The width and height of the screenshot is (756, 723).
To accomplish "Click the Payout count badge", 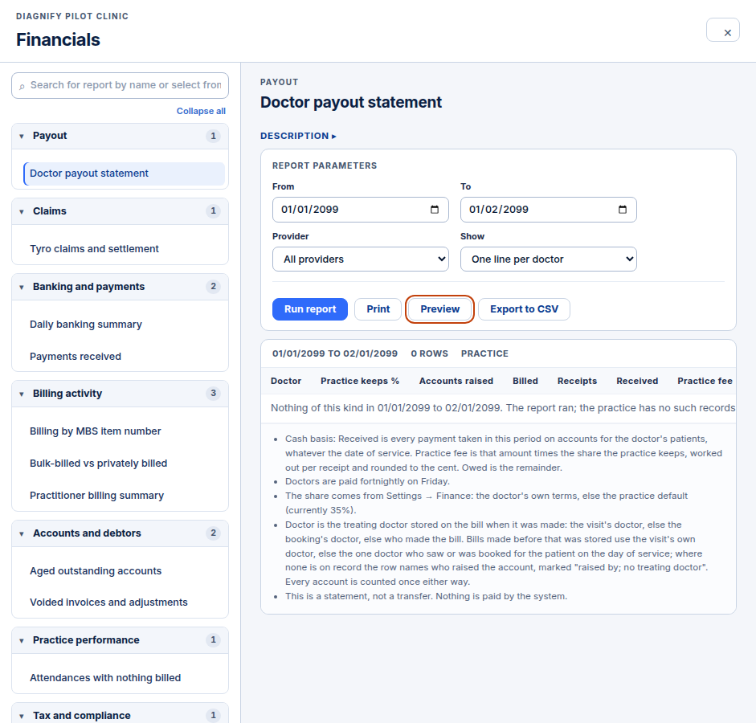I will point(213,136).
